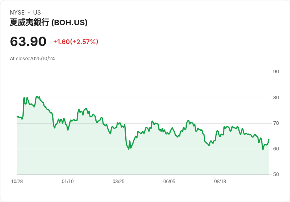Click the 80 price axis label
Image resolution: width=290 pixels, height=202 pixels.
[276, 98]
